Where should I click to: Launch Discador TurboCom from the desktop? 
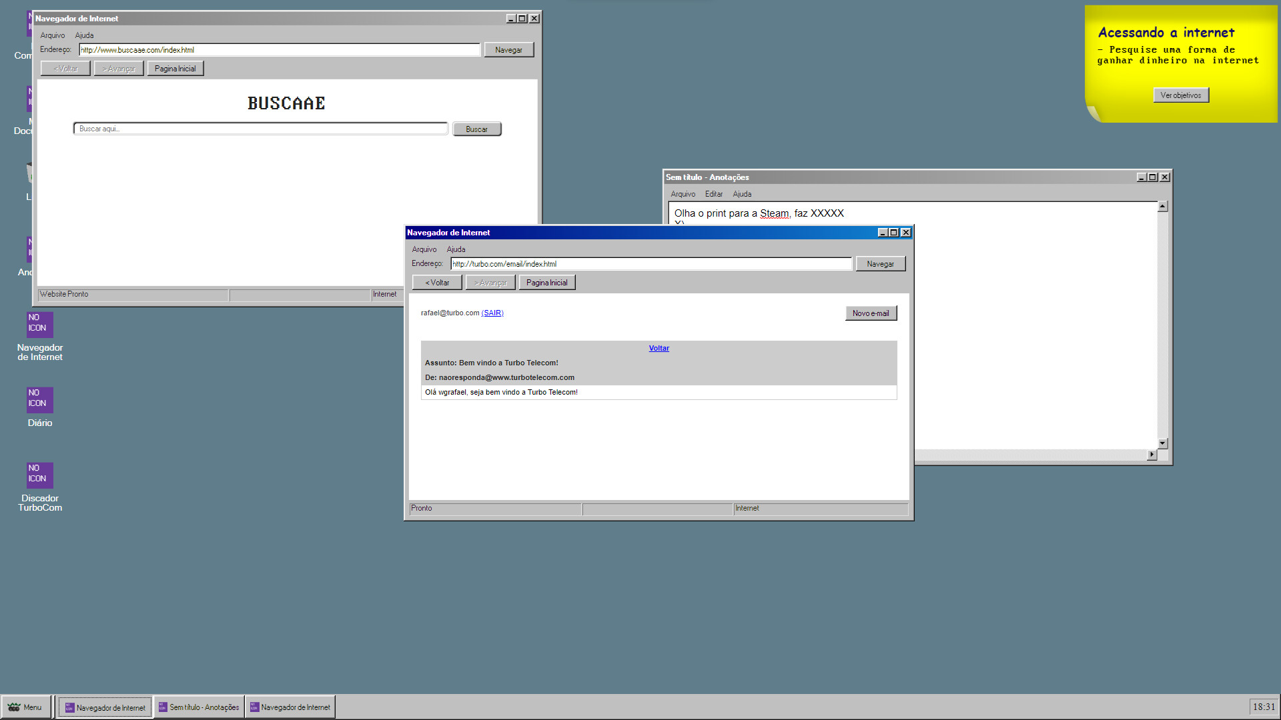tap(39, 475)
